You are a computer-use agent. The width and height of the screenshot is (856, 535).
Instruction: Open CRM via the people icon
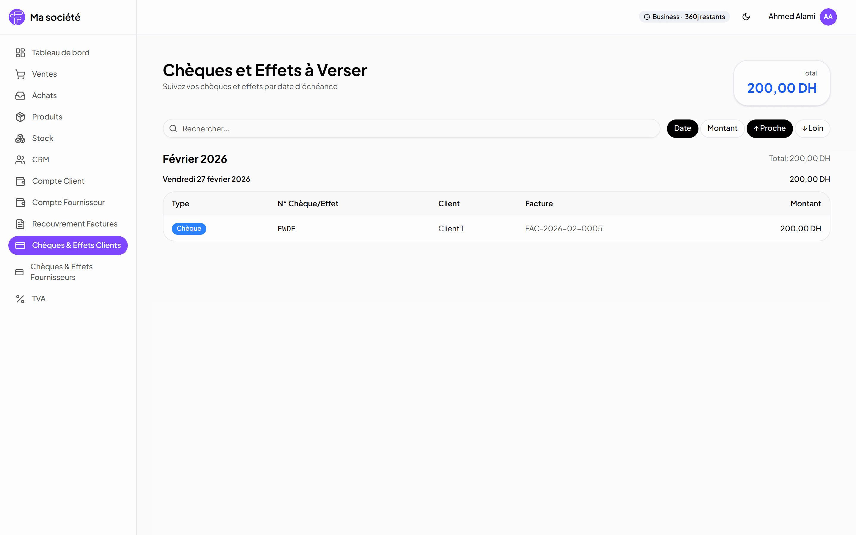tap(20, 160)
